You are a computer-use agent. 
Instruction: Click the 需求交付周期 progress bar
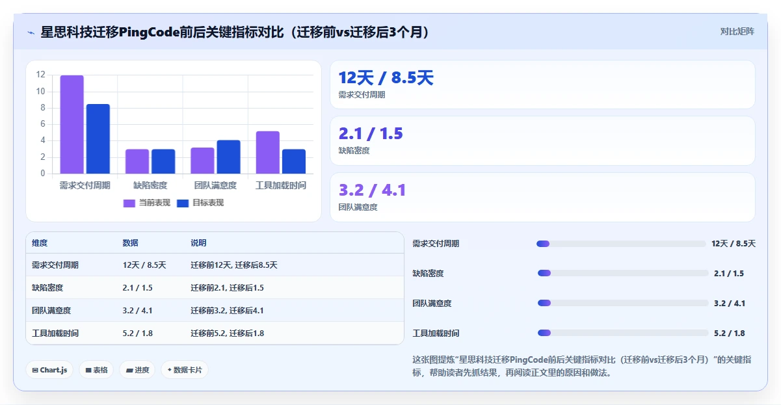click(x=621, y=244)
